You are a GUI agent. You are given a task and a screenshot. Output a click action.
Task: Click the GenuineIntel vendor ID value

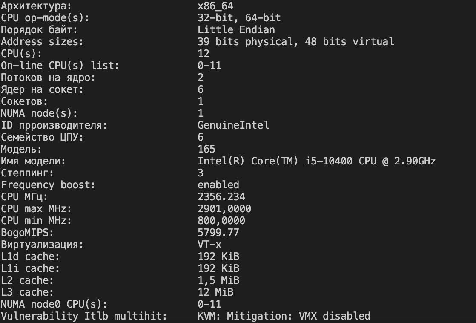click(233, 125)
